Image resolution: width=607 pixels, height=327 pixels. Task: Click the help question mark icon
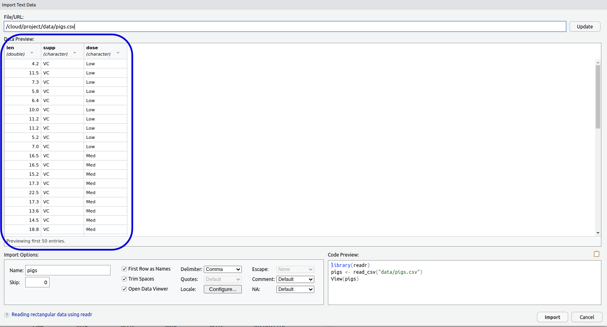coord(7,315)
